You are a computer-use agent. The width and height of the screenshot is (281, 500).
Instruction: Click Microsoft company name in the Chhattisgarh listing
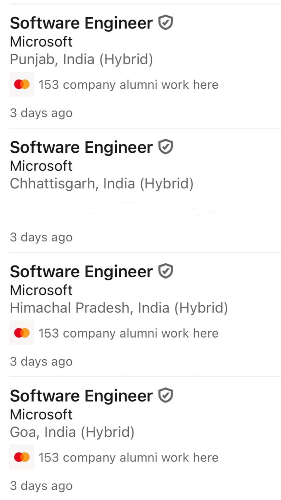tap(41, 166)
